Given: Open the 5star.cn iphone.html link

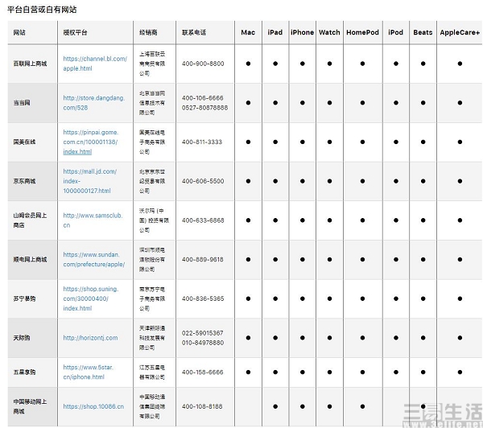Looking at the screenshot, I should click(x=89, y=372).
